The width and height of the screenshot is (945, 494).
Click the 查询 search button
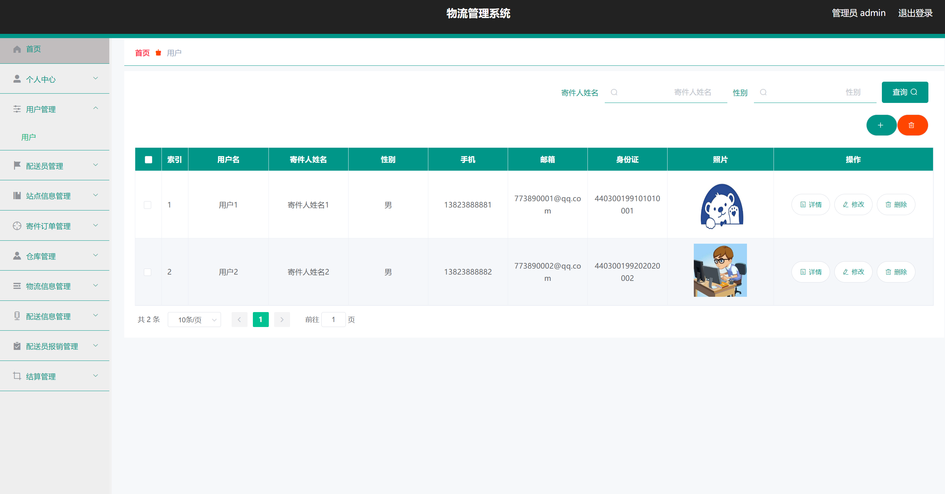click(905, 92)
